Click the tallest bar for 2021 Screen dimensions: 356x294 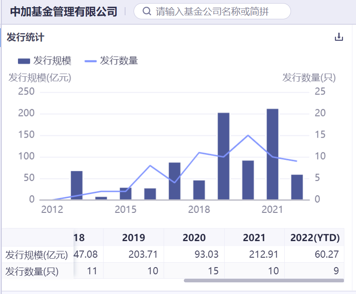(273, 154)
